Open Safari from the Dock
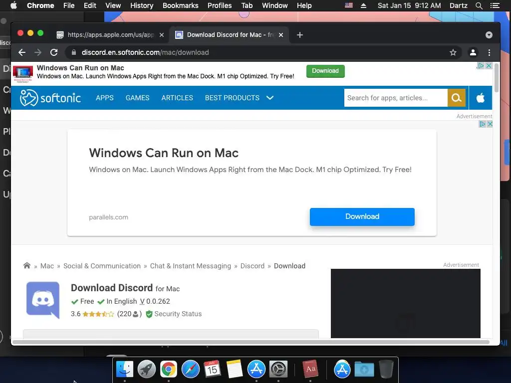This screenshot has height=383, width=511. pos(190,369)
